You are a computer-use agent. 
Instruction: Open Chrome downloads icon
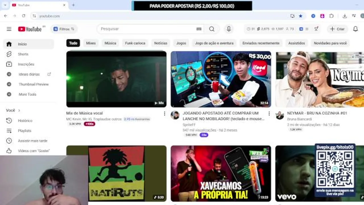click(345, 16)
